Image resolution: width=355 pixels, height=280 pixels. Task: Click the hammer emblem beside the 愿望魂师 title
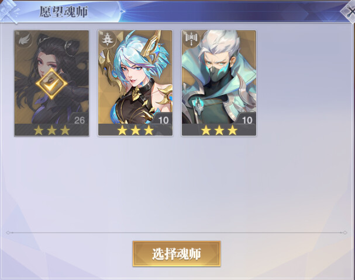(x=9, y=12)
